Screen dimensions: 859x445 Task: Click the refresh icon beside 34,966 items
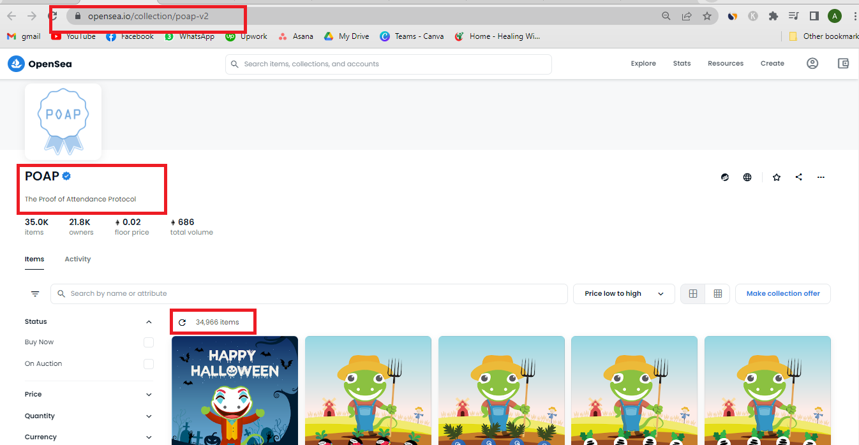tap(183, 323)
